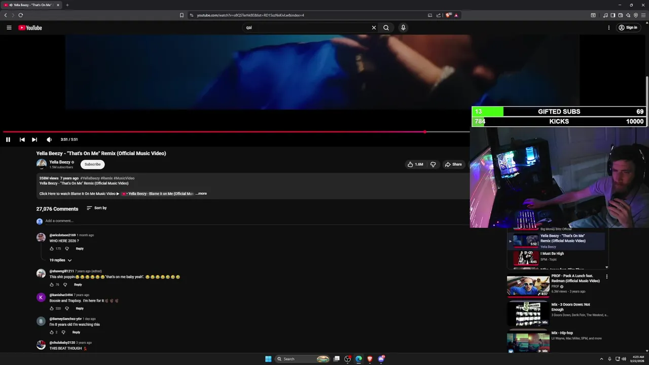This screenshot has height=365, width=649.
Task: Click the Sign in button
Action: coord(628,28)
